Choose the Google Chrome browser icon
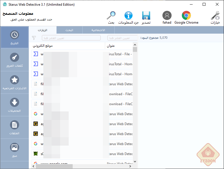This screenshot has width=224, height=169. [186, 15]
